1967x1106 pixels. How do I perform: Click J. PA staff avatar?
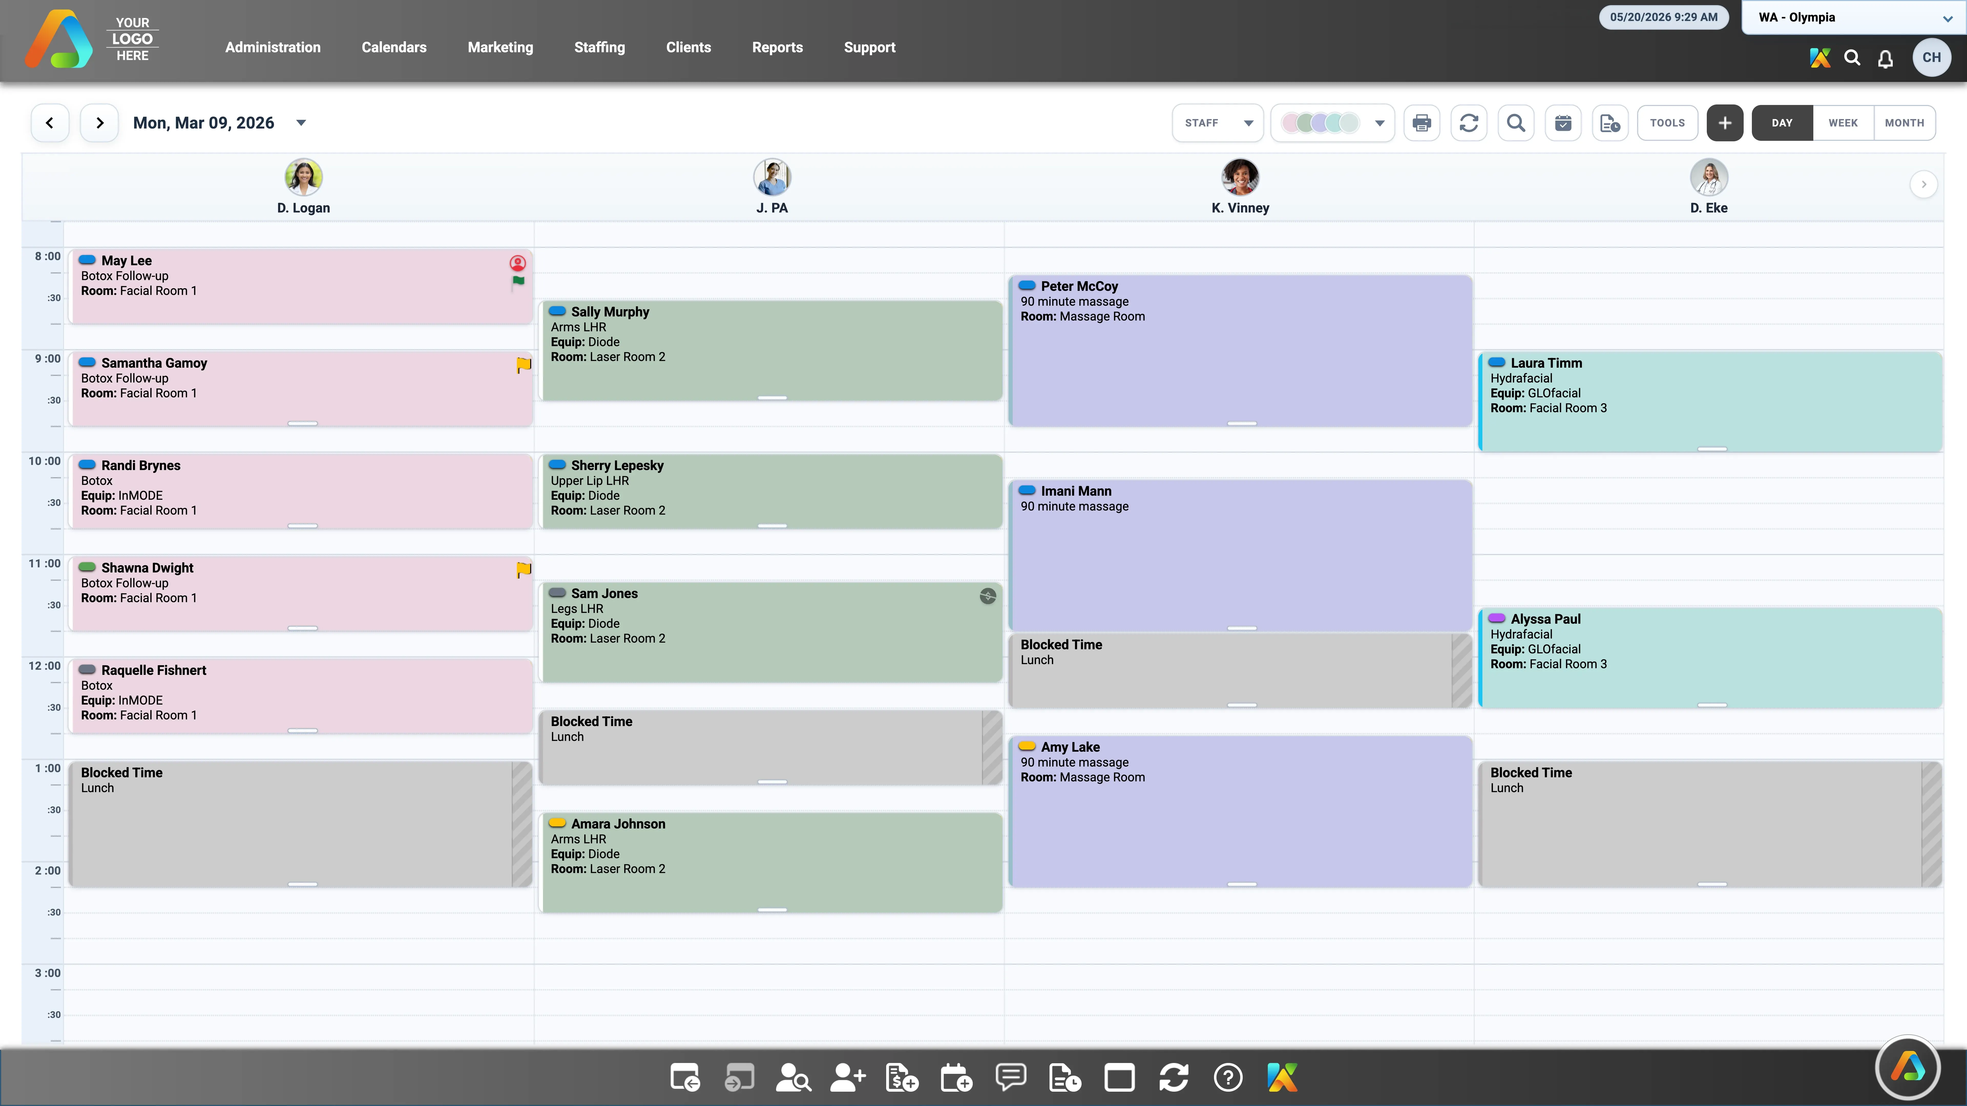point(772,177)
